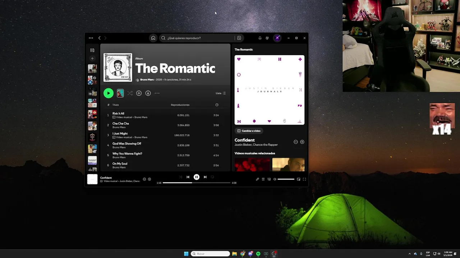The height and width of the screenshot is (258, 460).
Task: Click Justin Bieber Journals video artwork
Action: [x=270, y=90]
